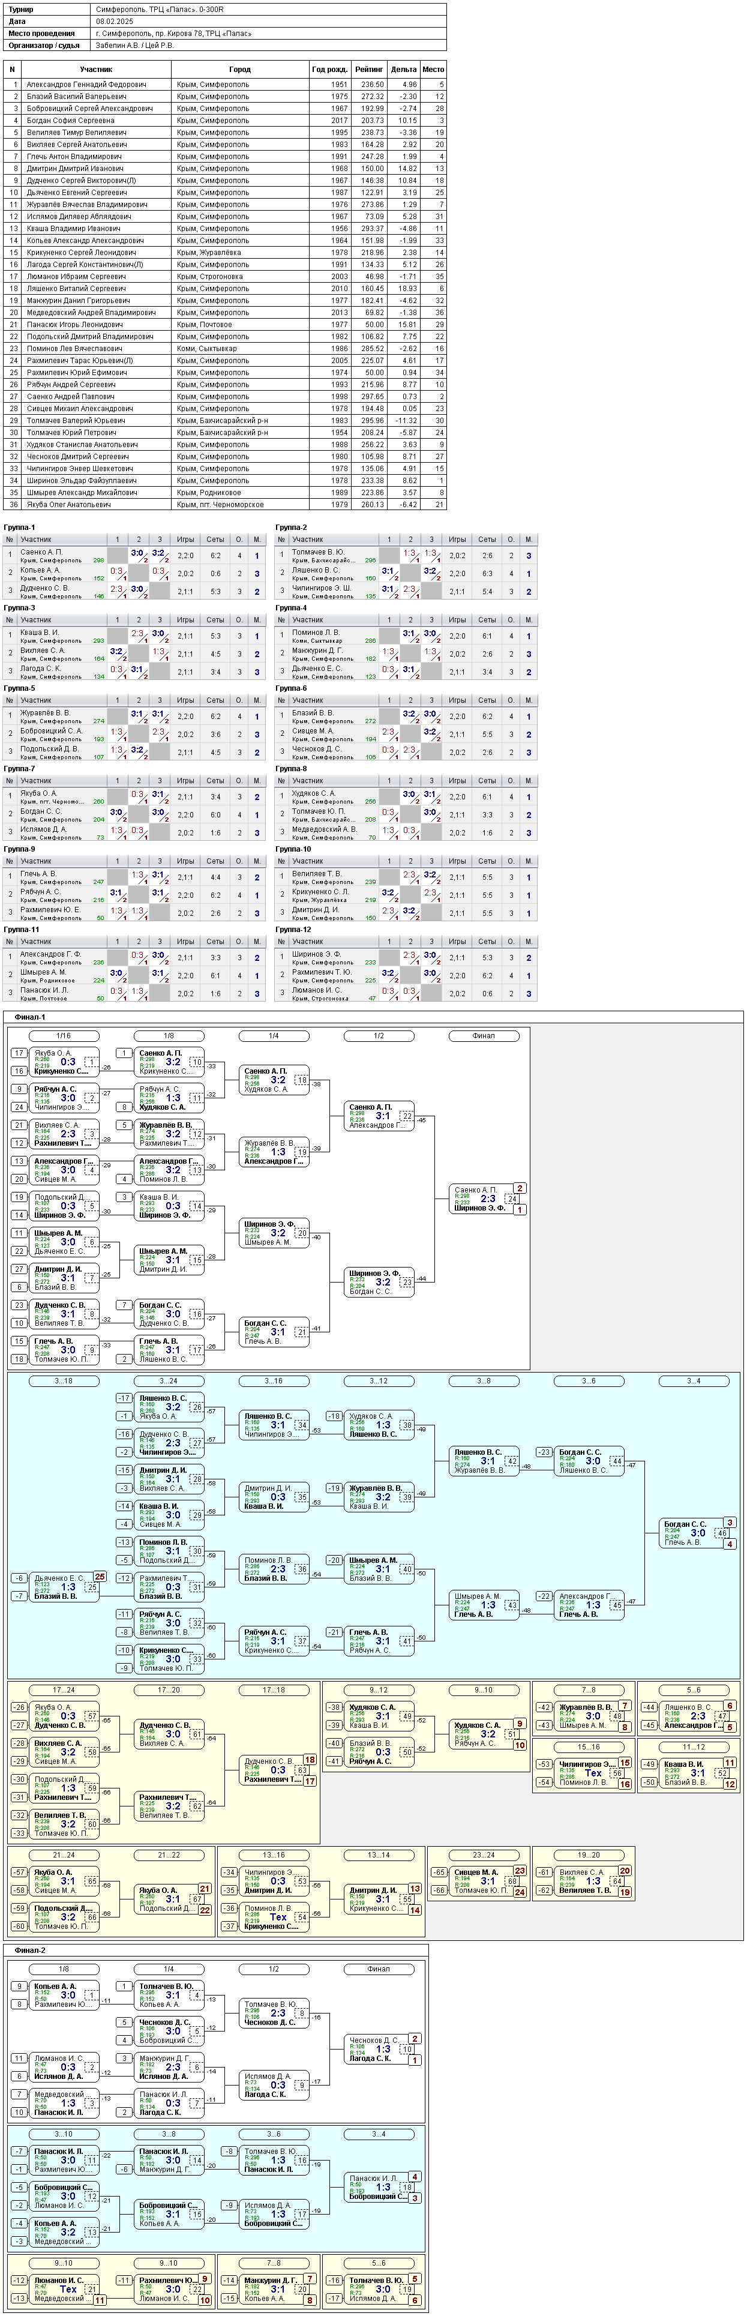747x2316 pixels.
Task: Click 1/16 match 'Якуба О. А. 0:3 Крикуненко'
Action: click(64, 1062)
